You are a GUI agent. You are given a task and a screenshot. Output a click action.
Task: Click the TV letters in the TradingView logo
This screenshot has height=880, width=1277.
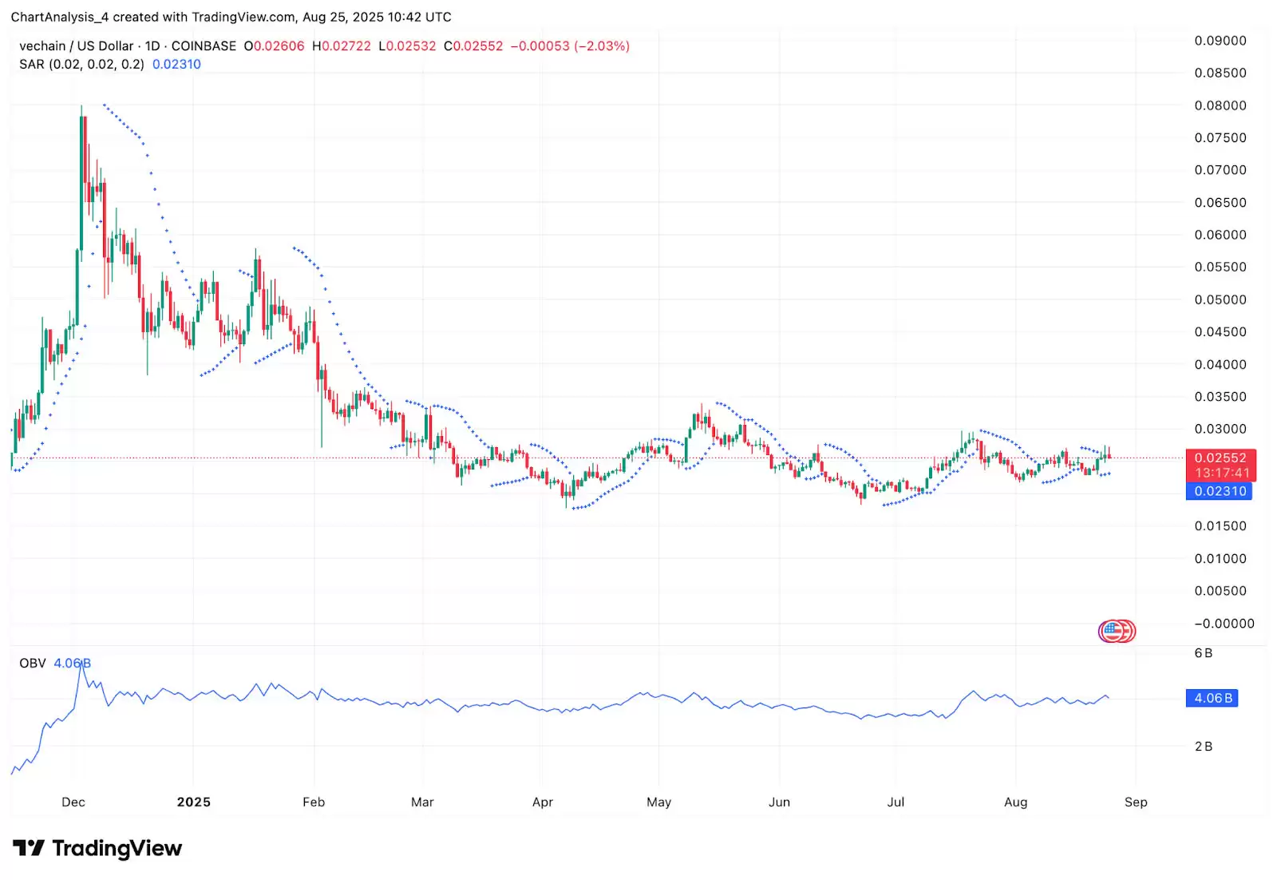click(x=29, y=849)
